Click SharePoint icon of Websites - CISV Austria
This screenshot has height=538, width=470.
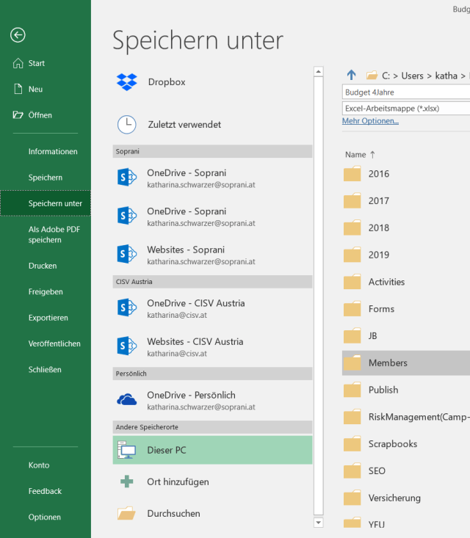pyautogui.click(x=127, y=346)
